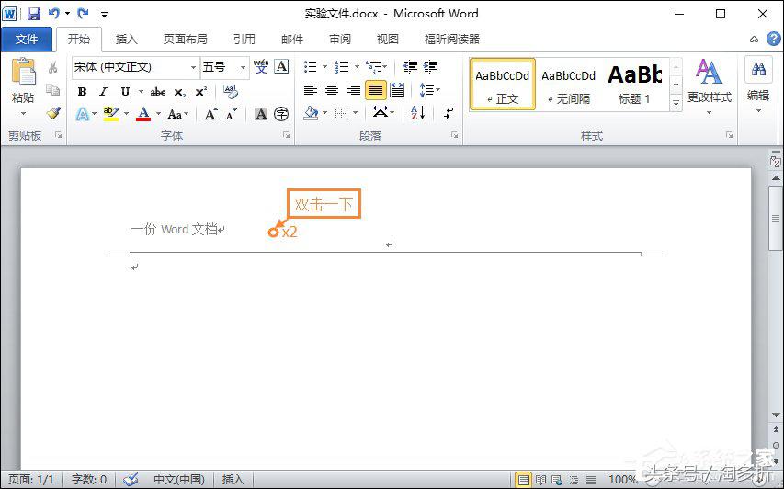Viewport: 784px width, 489px height.
Task: Add a character border
Action: 282,66
